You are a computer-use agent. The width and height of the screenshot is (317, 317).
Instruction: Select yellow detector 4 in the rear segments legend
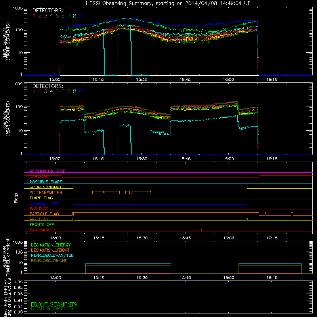pyautogui.click(x=52, y=92)
